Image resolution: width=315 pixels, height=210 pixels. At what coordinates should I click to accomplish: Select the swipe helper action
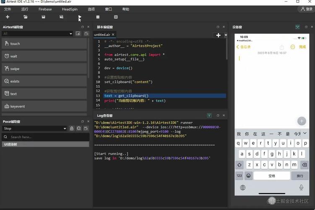pyautogui.click(x=44, y=68)
